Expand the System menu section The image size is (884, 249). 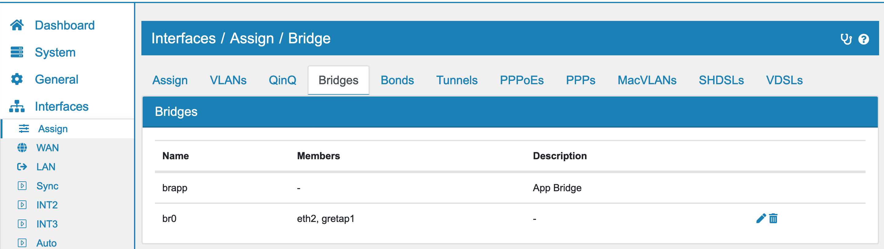click(x=55, y=52)
